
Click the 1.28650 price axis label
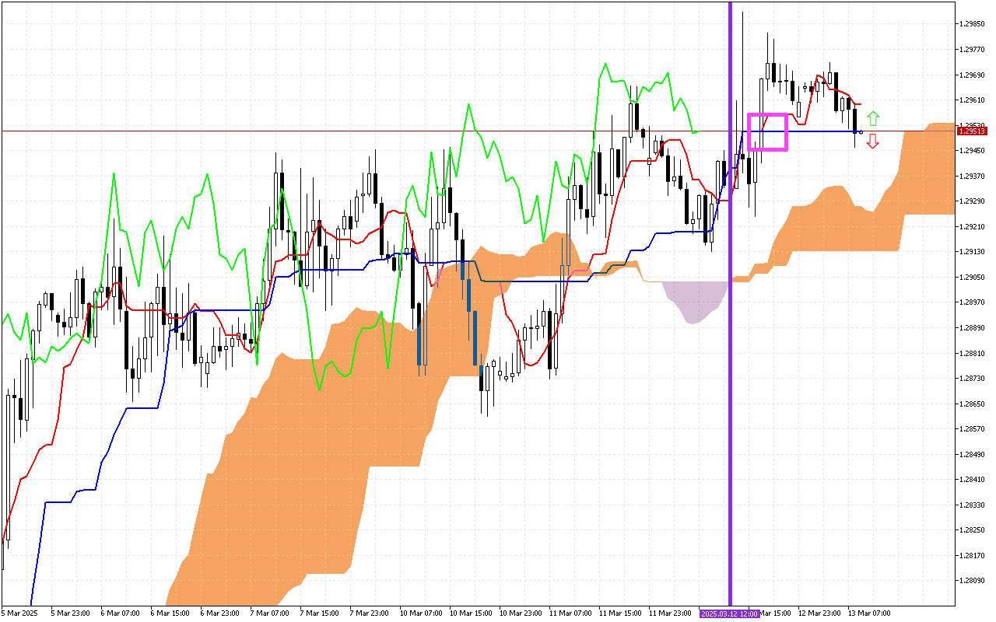point(973,404)
